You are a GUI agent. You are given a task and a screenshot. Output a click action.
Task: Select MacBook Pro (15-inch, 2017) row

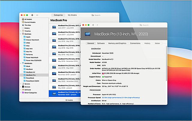point(65,33)
